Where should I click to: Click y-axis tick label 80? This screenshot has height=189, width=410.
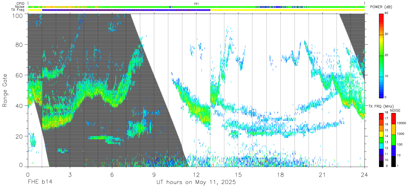[19, 44]
